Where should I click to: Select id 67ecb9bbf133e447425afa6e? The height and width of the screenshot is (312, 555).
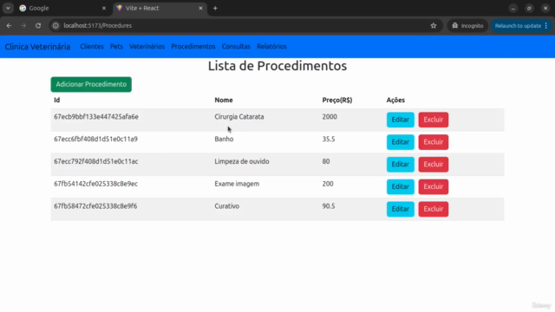tap(96, 117)
